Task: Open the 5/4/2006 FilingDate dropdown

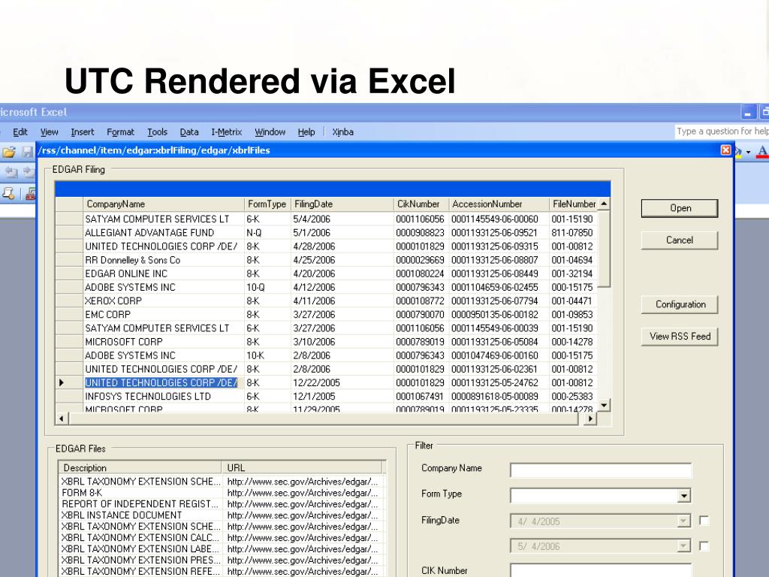Action: (683, 545)
